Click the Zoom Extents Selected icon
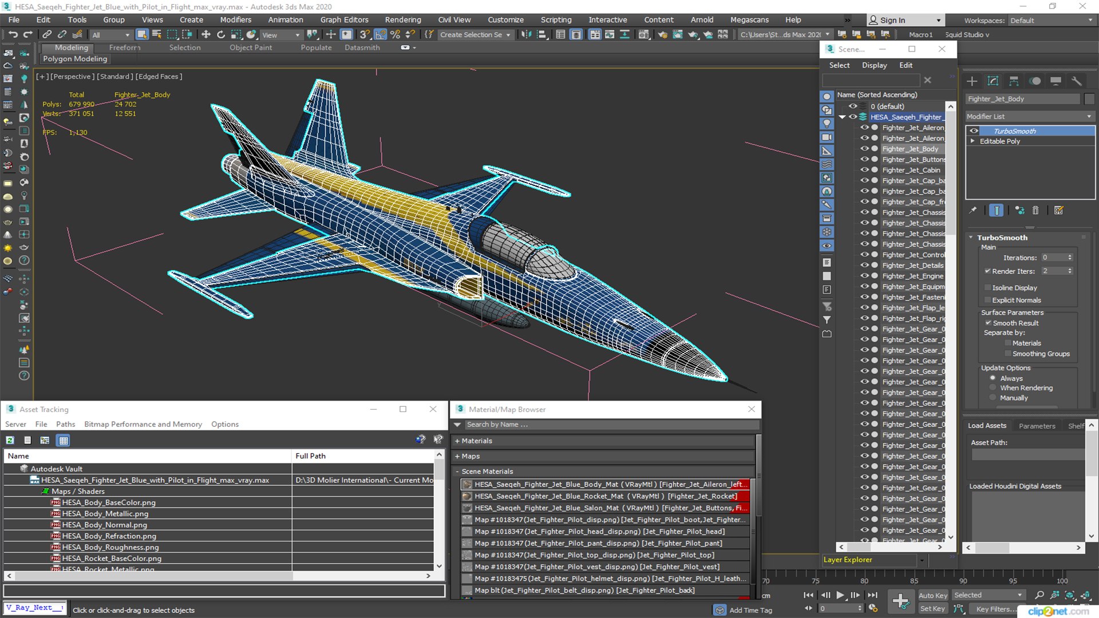The width and height of the screenshot is (1099, 618). 1069,595
